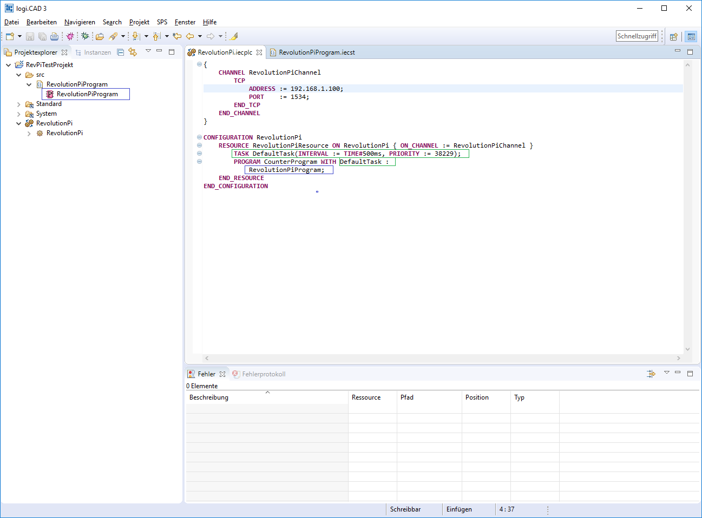702x518 pixels.
Task: Click the Back navigation arrow icon
Action: pos(190,36)
